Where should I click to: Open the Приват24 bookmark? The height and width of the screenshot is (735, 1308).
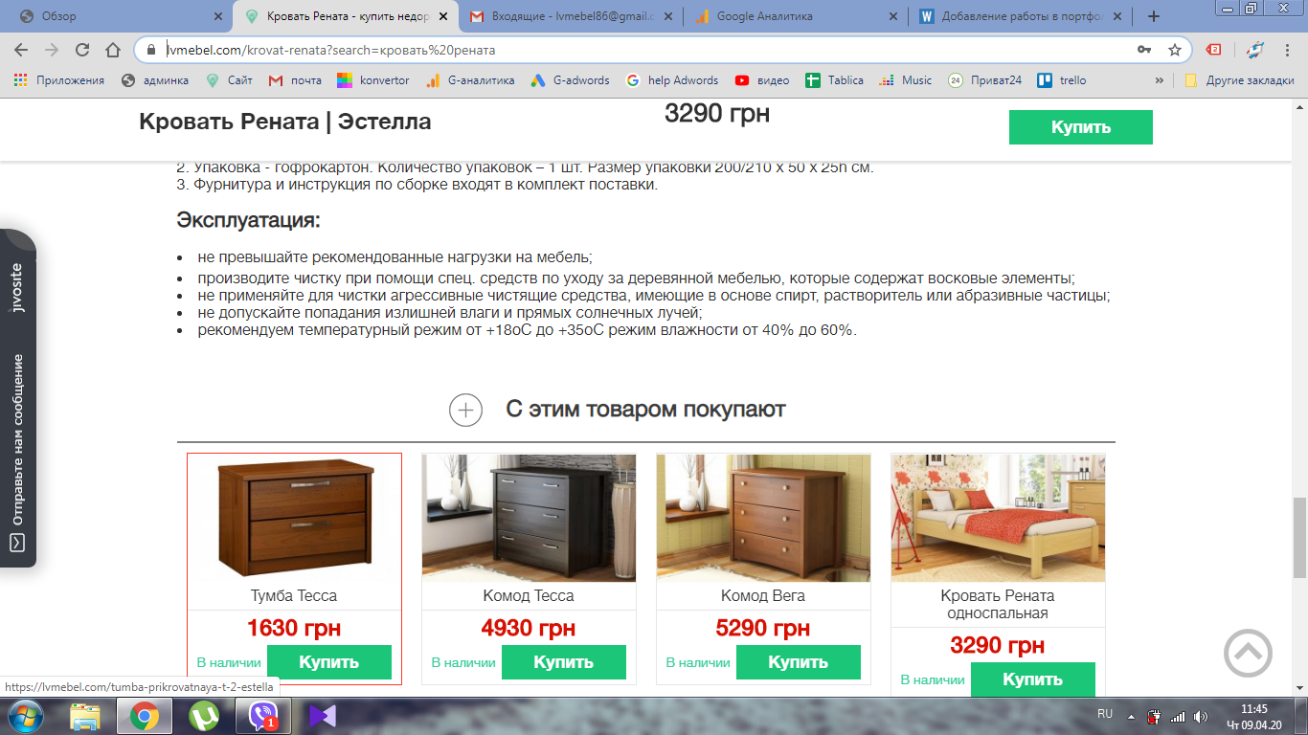coord(984,80)
